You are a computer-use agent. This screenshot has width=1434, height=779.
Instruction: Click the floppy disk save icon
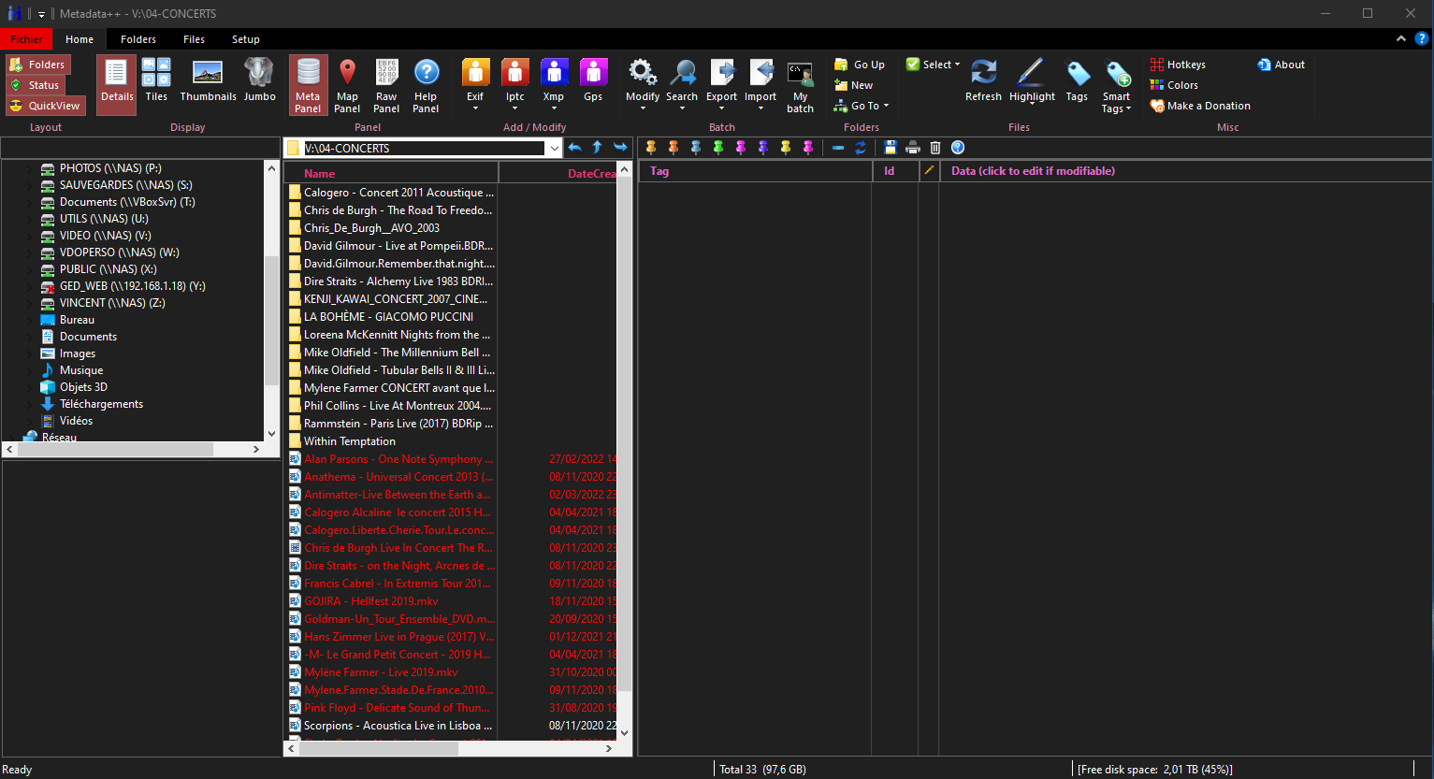890,148
